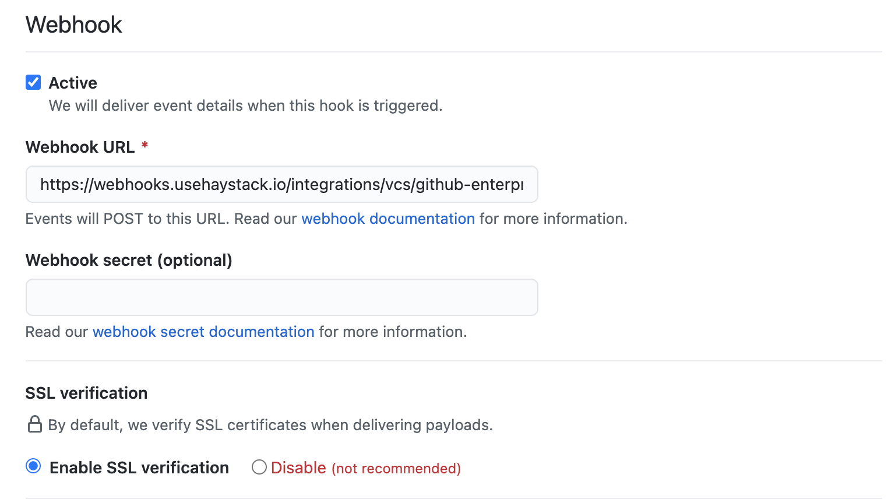888x499 pixels.
Task: Toggle the Active checkbox
Action: point(33,83)
